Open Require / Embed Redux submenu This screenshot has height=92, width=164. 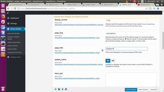(13, 38)
